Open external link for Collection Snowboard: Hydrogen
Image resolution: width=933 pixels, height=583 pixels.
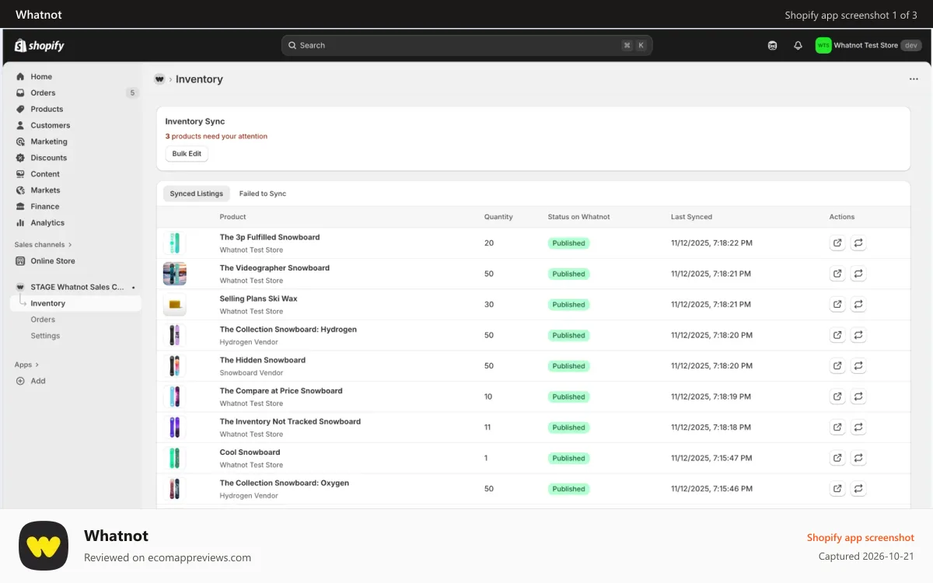837,335
